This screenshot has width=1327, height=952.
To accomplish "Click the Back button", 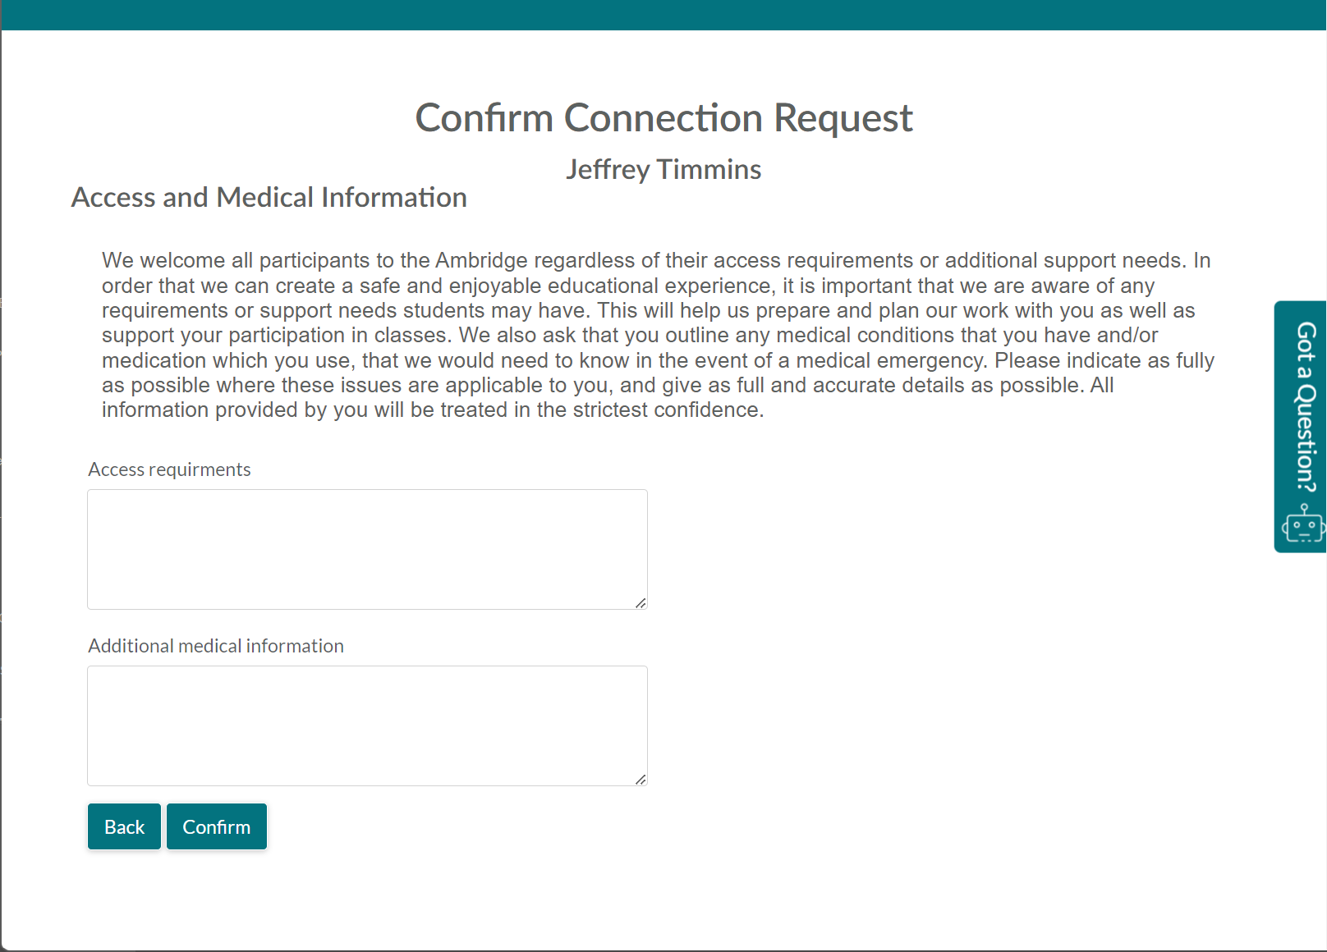I will [x=124, y=826].
